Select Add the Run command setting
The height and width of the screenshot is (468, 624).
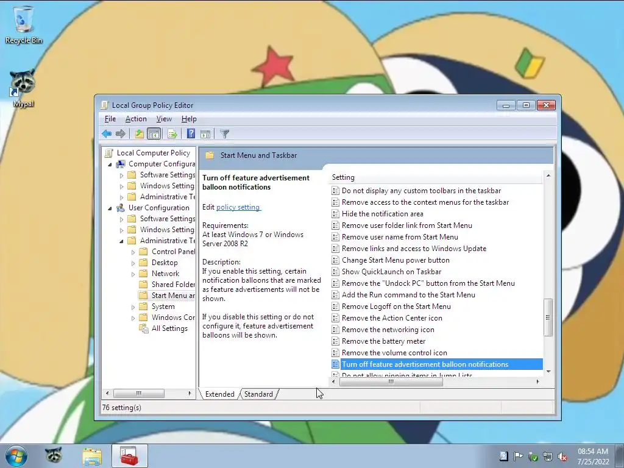coord(408,295)
